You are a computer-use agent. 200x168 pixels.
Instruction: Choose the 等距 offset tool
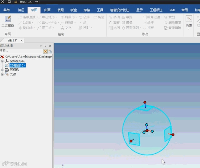127,17
